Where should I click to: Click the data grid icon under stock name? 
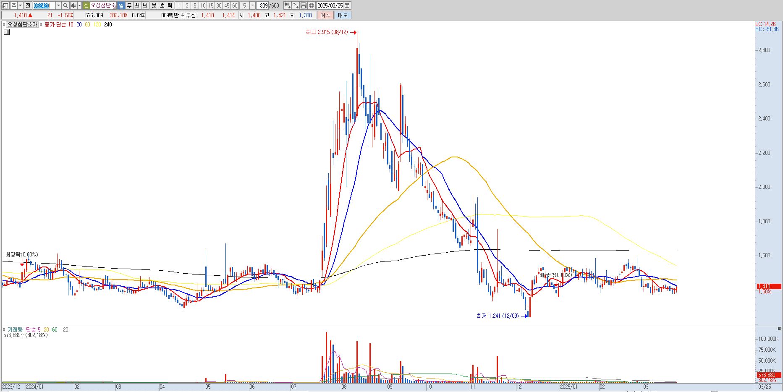(x=6, y=32)
